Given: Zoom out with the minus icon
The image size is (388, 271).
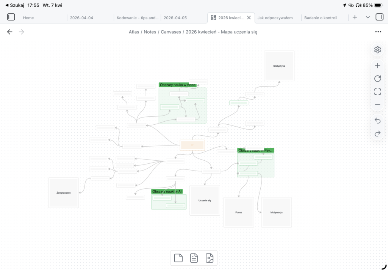Looking at the screenshot, I should pyautogui.click(x=377, y=105).
